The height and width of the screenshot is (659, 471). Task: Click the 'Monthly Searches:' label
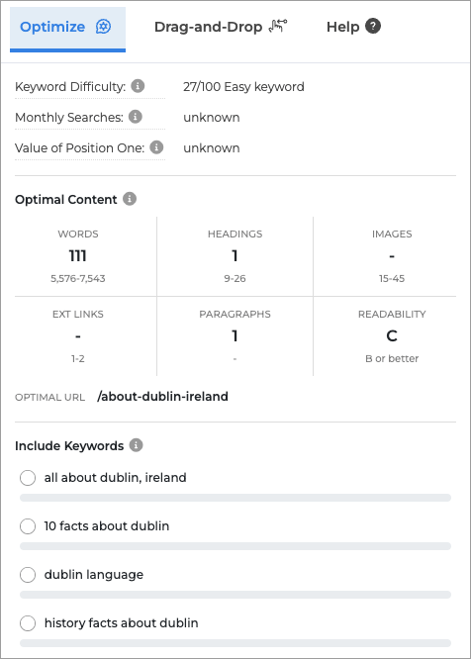(x=69, y=118)
